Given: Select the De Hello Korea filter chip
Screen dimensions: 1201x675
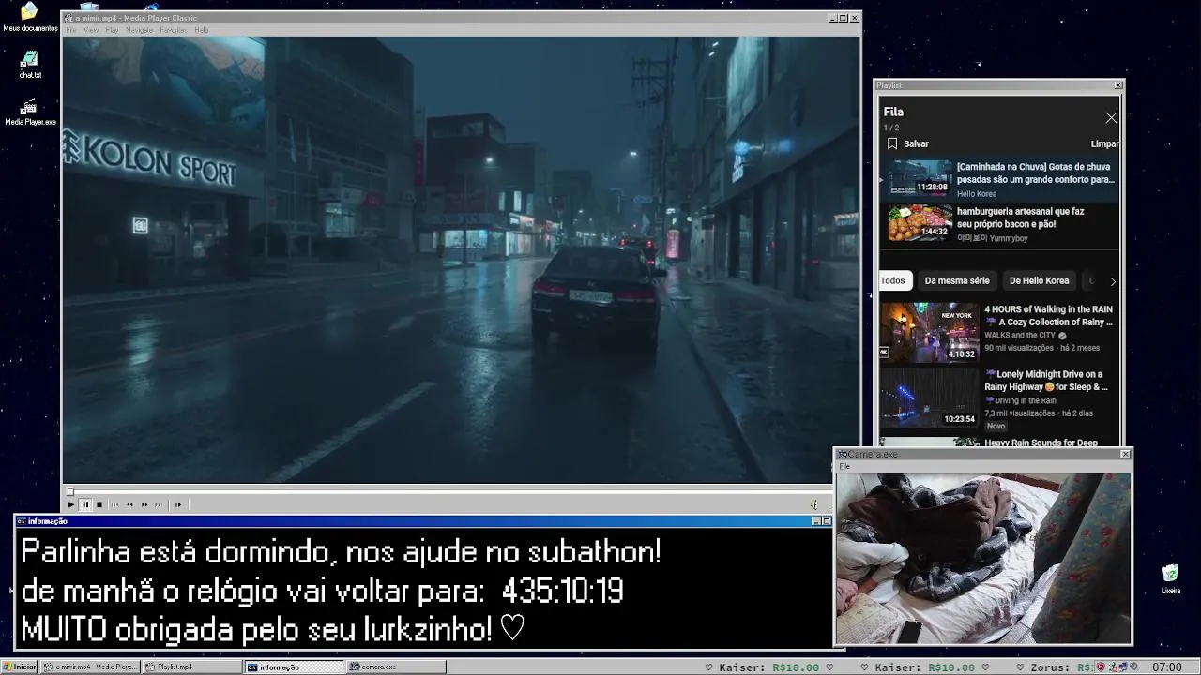Looking at the screenshot, I should point(1039,280).
